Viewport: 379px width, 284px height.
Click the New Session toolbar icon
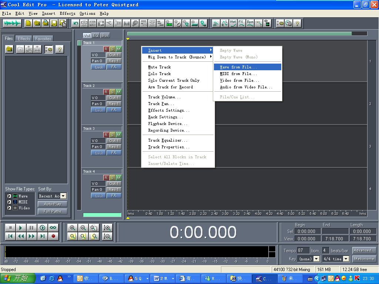pyautogui.click(x=28, y=23)
